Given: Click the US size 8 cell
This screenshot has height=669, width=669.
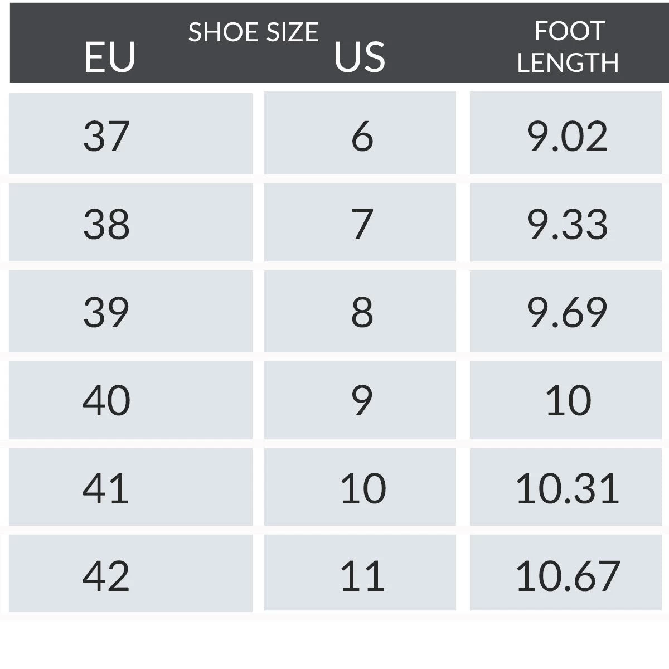Looking at the screenshot, I should (x=360, y=311).
